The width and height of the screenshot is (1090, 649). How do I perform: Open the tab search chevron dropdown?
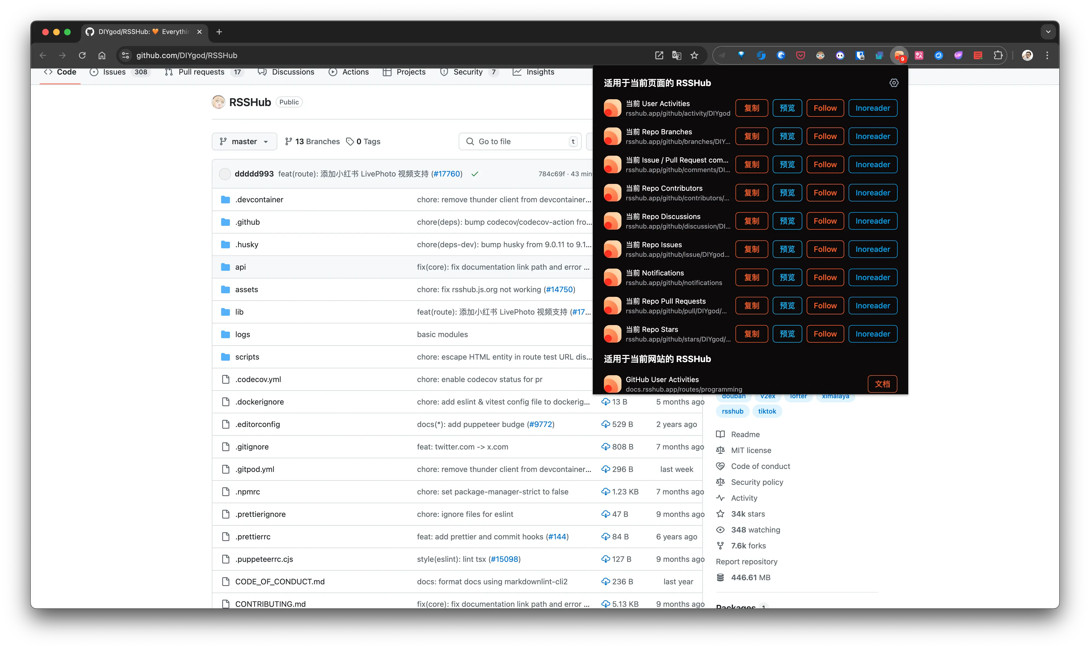point(1048,32)
